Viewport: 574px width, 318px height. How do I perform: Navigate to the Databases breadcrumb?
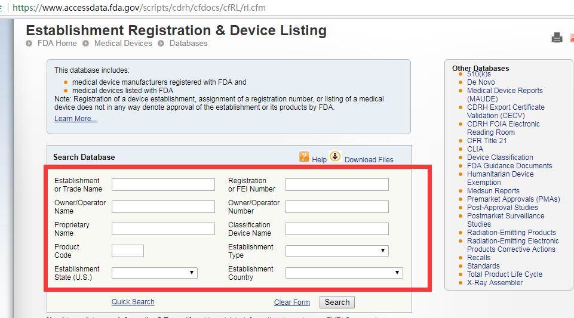click(x=188, y=44)
